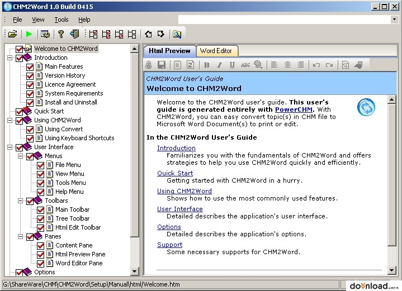Click the move down arrow icon
This screenshot has width=402, height=291.
(x=161, y=34)
